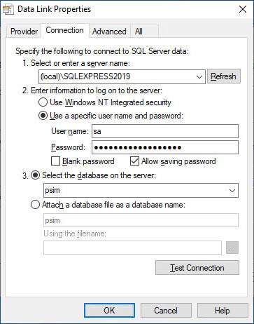Choose Select the database on the server
The image size is (254, 324).
click(36, 175)
